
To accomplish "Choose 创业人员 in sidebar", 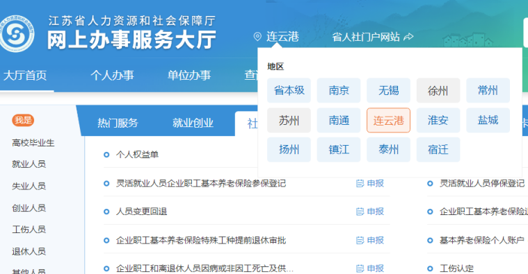I will tap(29, 208).
